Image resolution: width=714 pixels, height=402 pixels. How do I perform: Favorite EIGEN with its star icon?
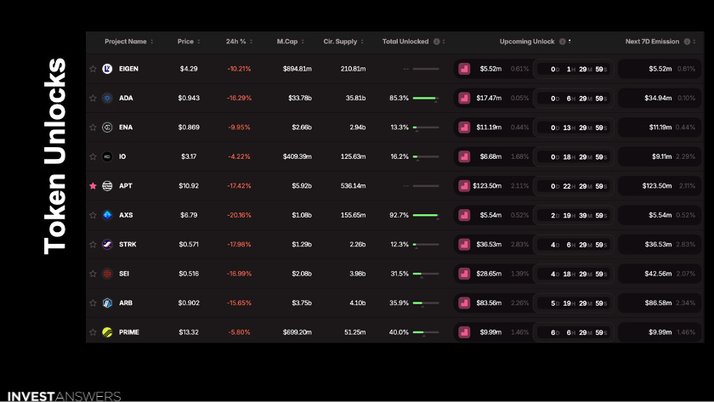(93, 69)
